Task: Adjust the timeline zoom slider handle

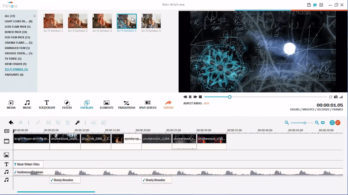Action: (305, 123)
